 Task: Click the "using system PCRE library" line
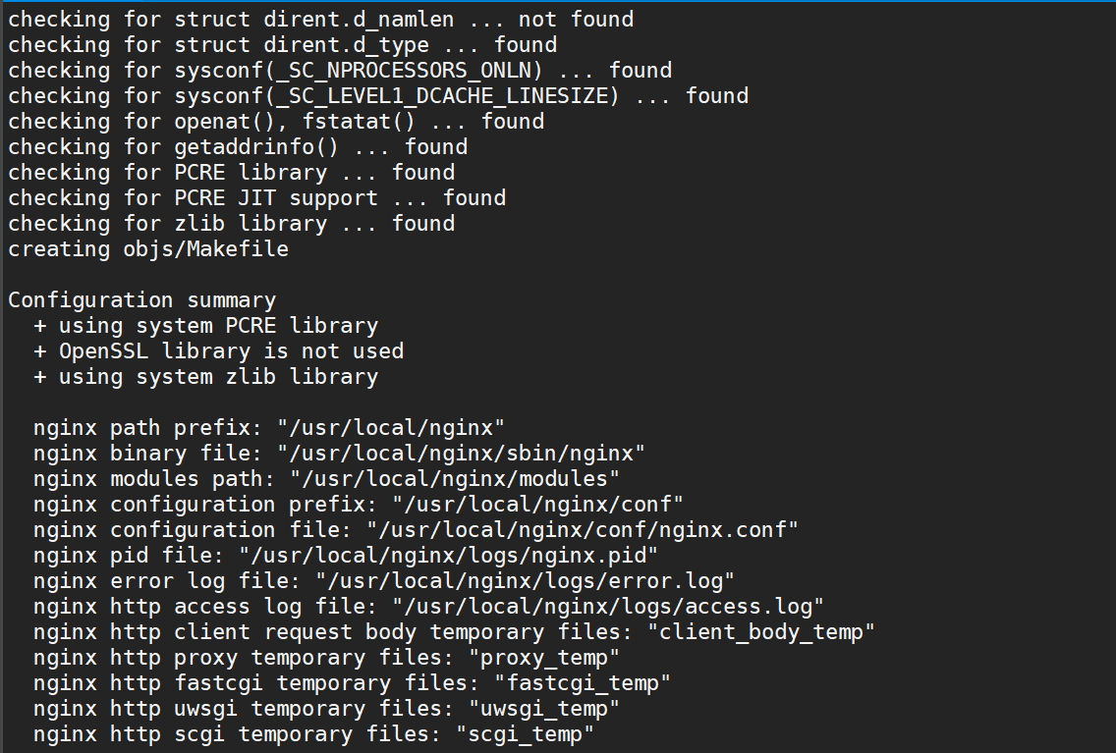[205, 326]
